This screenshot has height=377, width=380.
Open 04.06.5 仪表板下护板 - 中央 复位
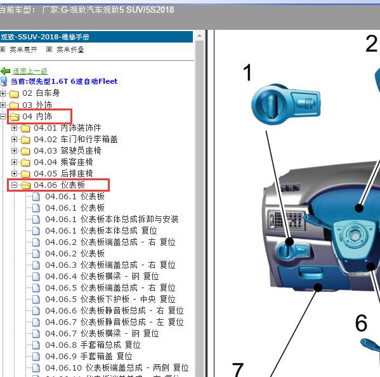[x=110, y=299]
